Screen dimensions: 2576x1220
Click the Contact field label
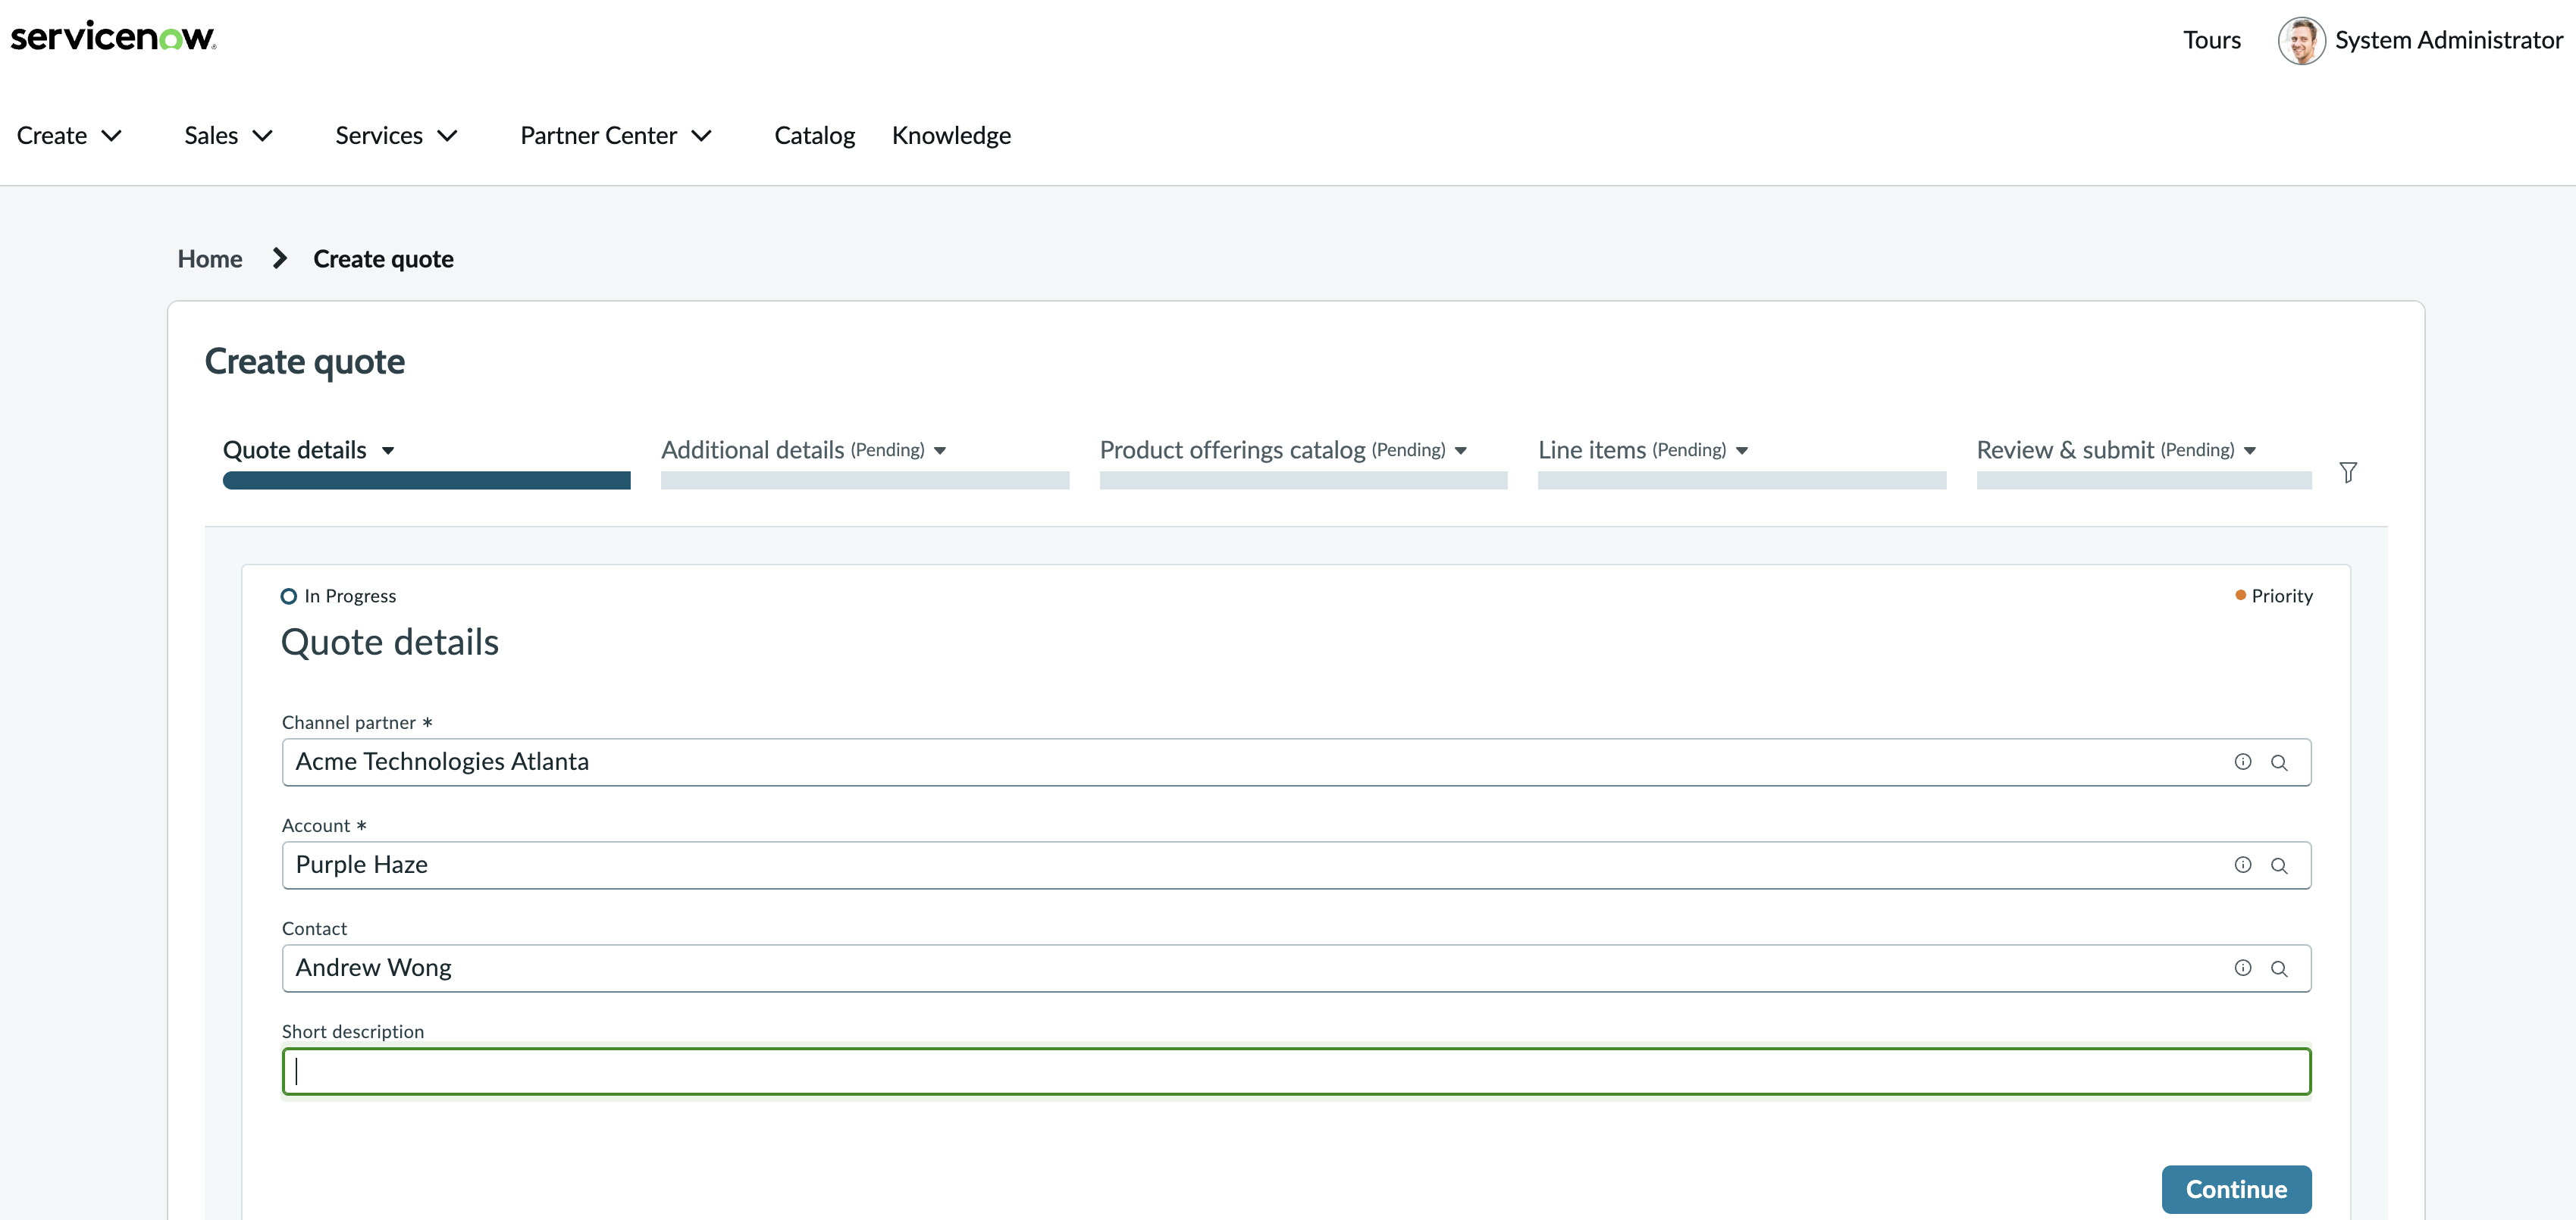tap(314, 928)
